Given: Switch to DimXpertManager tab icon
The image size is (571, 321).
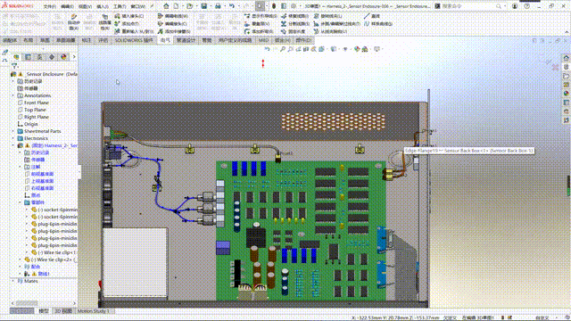Looking at the screenshot, I should [52, 57].
